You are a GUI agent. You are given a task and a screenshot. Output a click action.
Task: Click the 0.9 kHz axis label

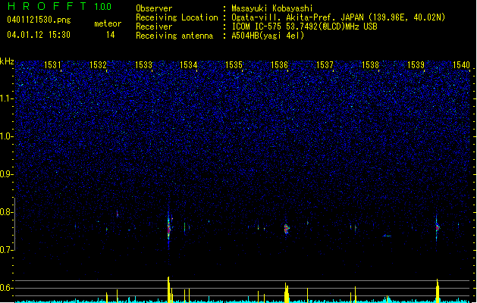coord(6,174)
